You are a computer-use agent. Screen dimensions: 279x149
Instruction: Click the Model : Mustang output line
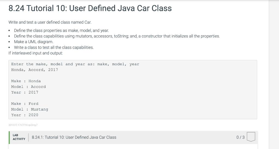pos(29,109)
